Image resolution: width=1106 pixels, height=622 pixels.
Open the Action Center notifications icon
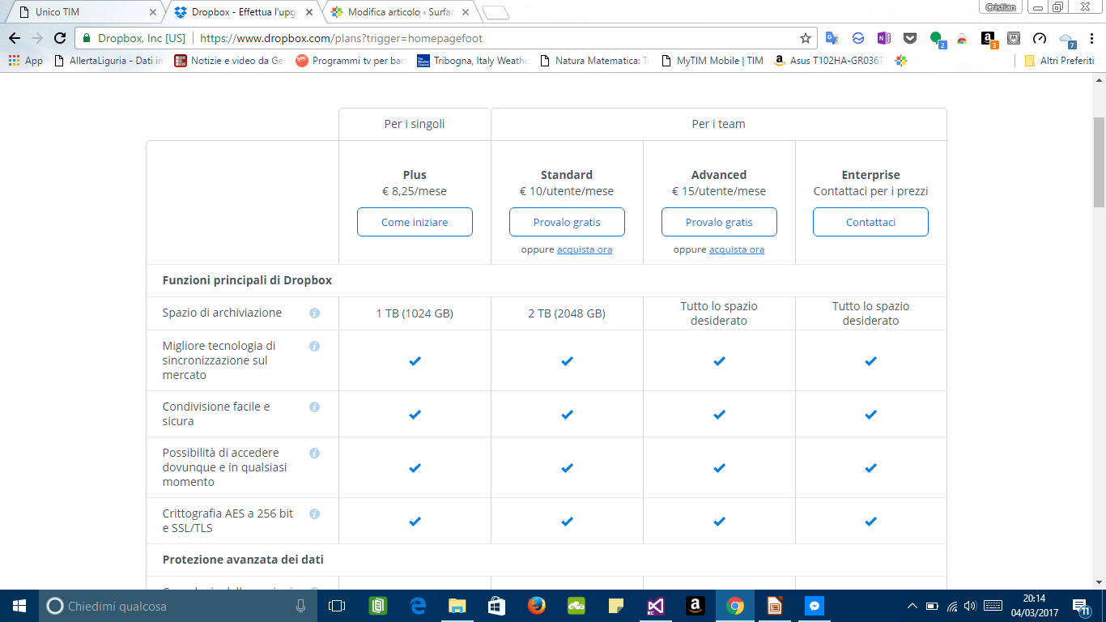coord(1081,607)
